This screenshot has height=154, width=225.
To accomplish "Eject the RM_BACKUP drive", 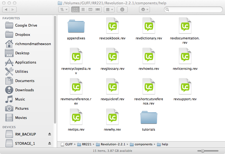I will click(50, 134).
